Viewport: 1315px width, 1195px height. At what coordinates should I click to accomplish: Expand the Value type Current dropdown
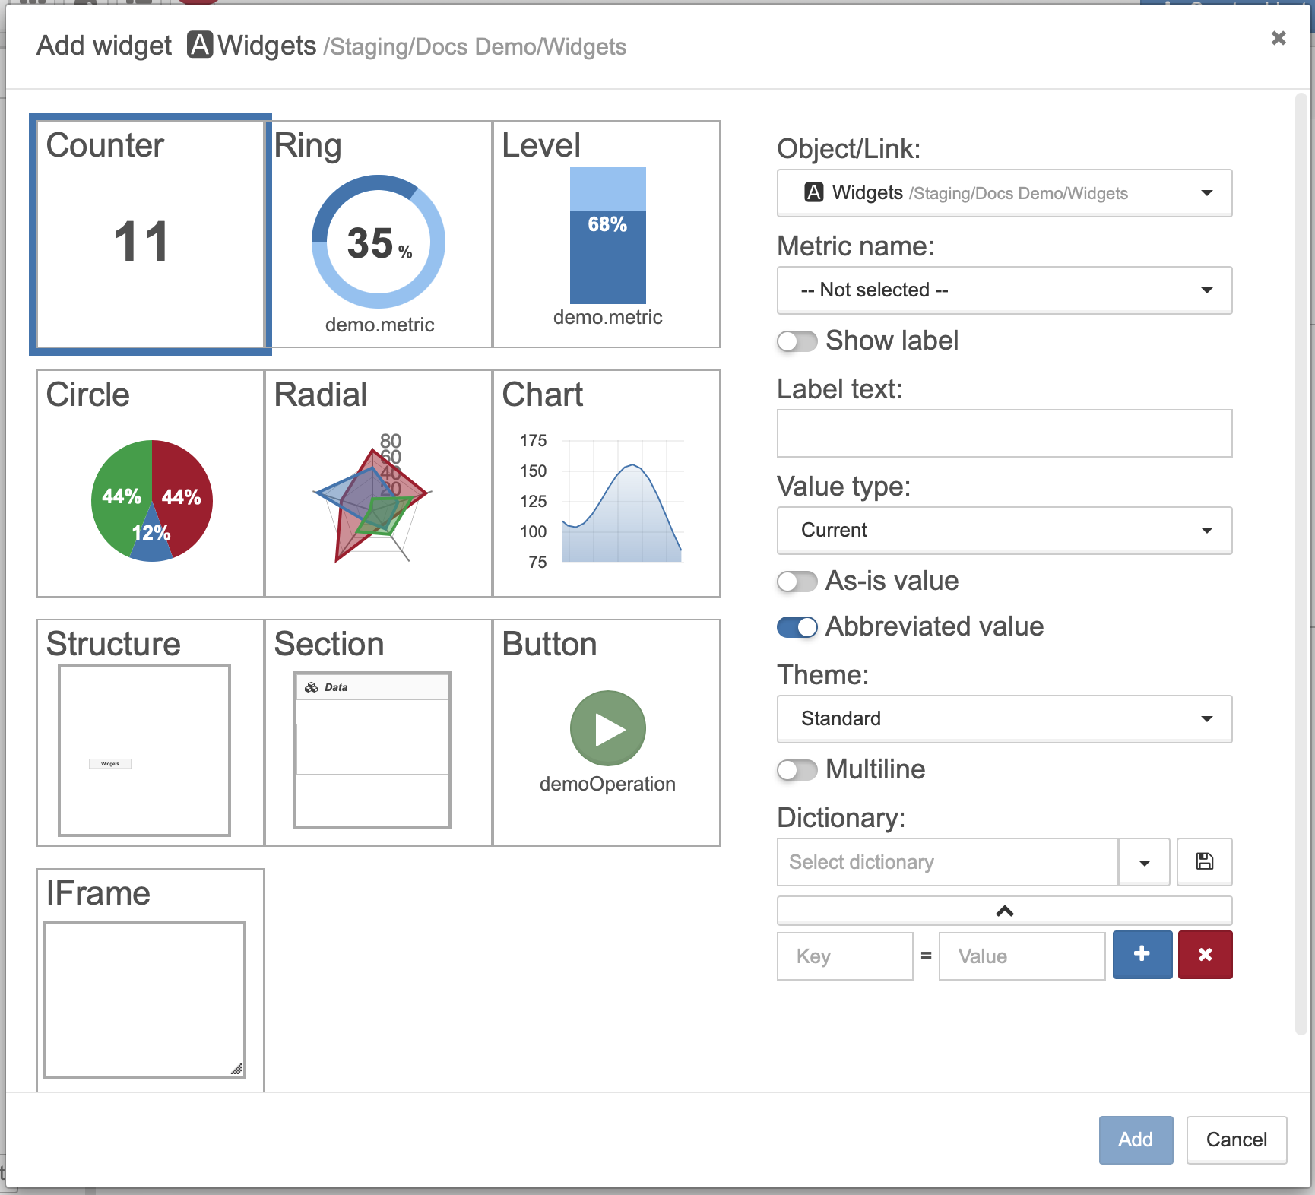click(x=1004, y=531)
